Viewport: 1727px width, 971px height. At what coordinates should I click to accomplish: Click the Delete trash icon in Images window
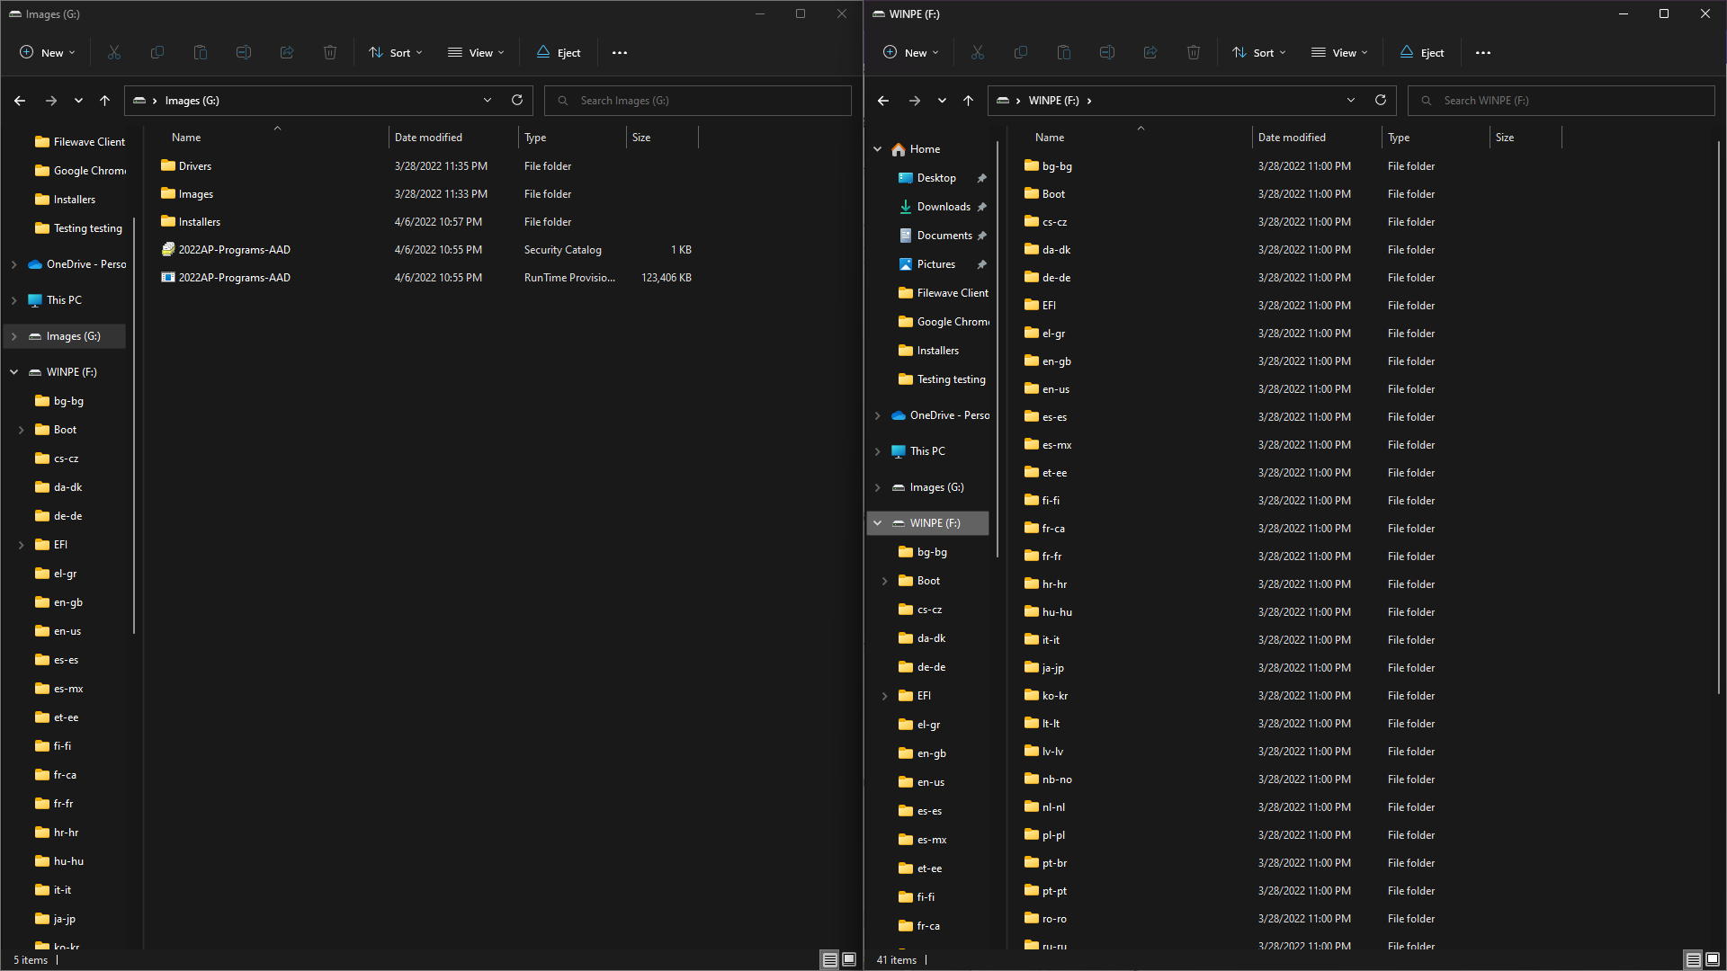coord(330,52)
